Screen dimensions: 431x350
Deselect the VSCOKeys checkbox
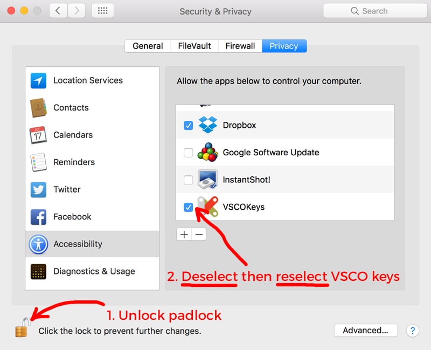tap(188, 207)
